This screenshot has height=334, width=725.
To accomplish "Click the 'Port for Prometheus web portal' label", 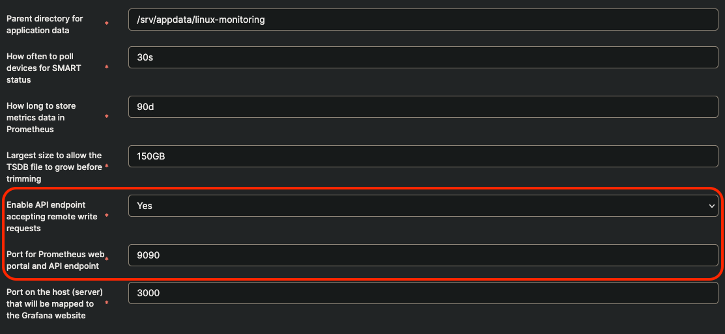I will click(55, 260).
